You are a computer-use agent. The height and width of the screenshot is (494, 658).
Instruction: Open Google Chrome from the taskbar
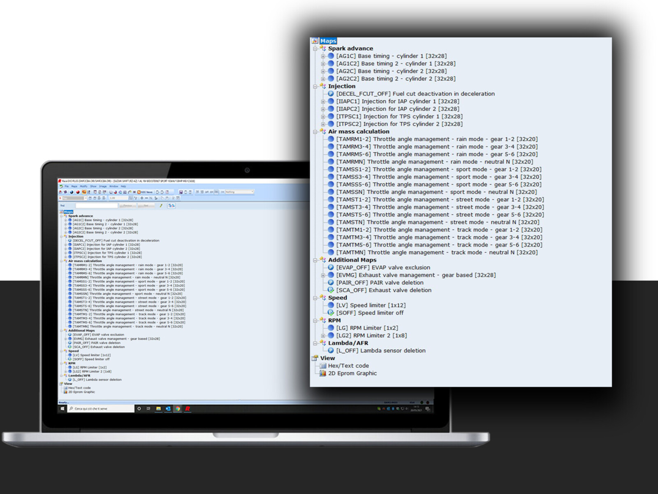coord(178,409)
